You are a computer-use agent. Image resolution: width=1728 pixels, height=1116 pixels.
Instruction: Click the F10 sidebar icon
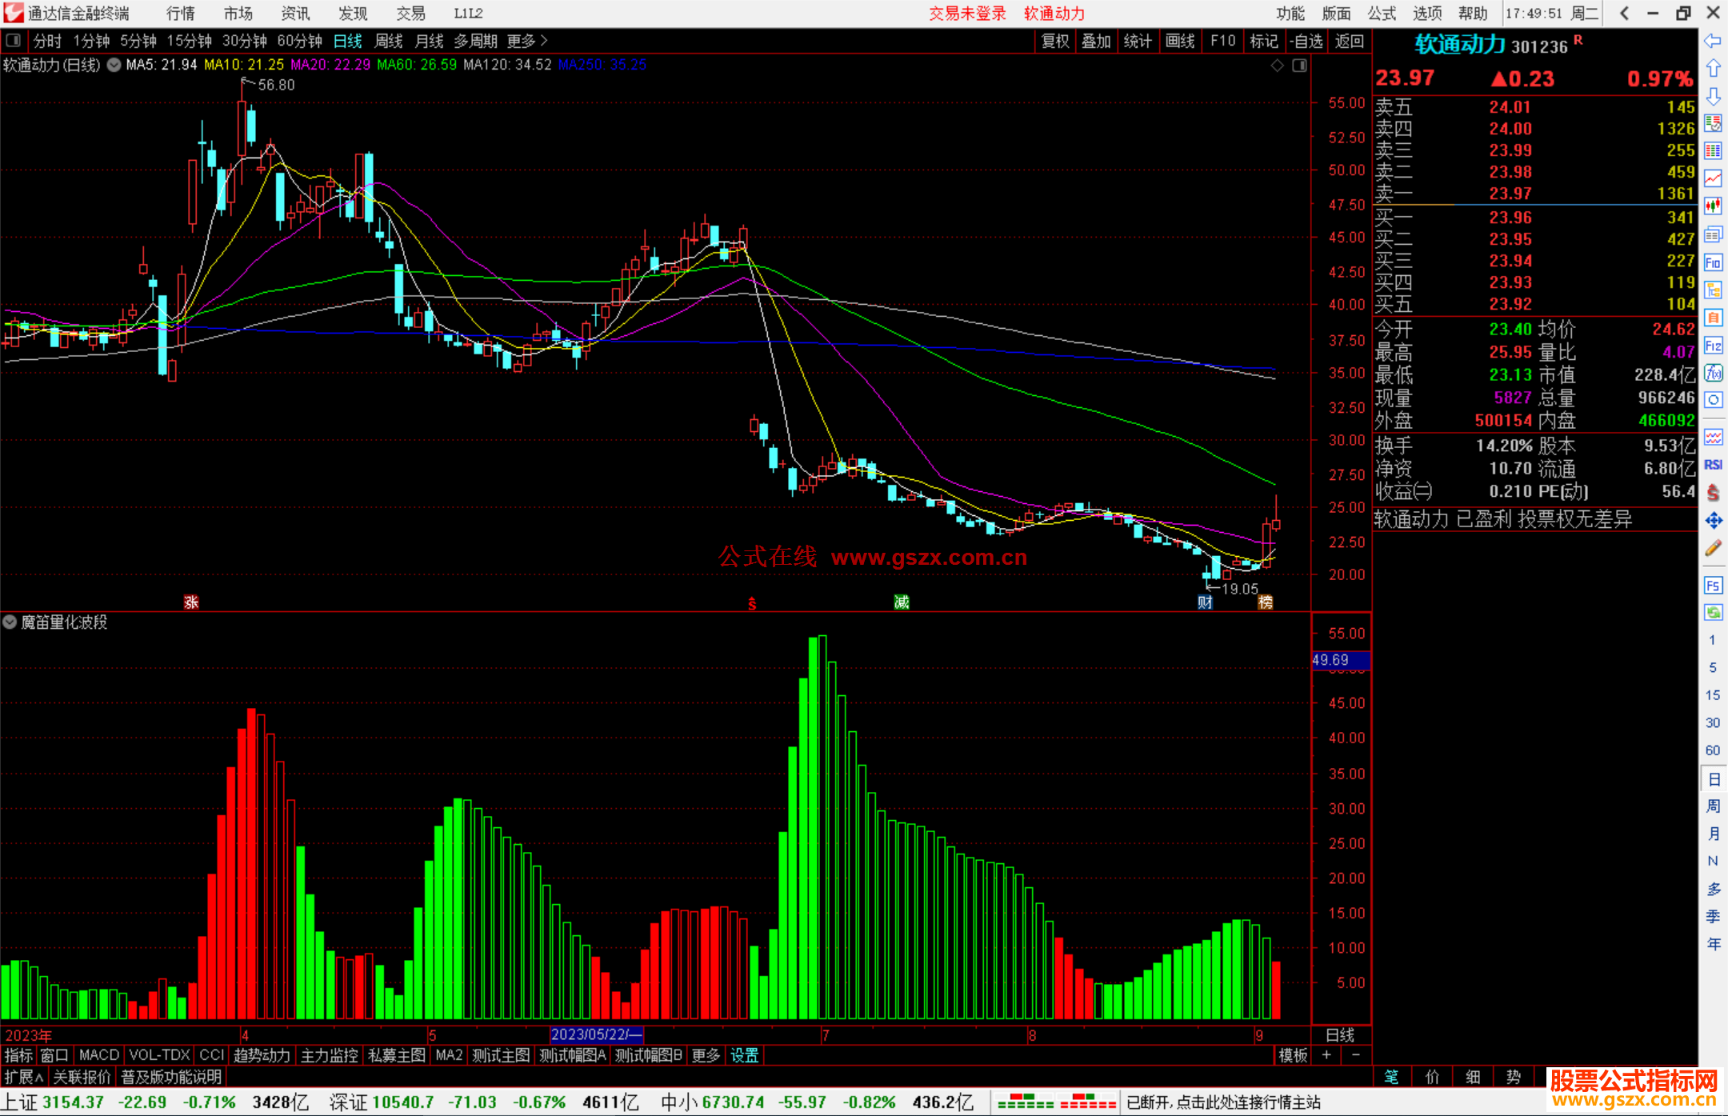[1713, 262]
